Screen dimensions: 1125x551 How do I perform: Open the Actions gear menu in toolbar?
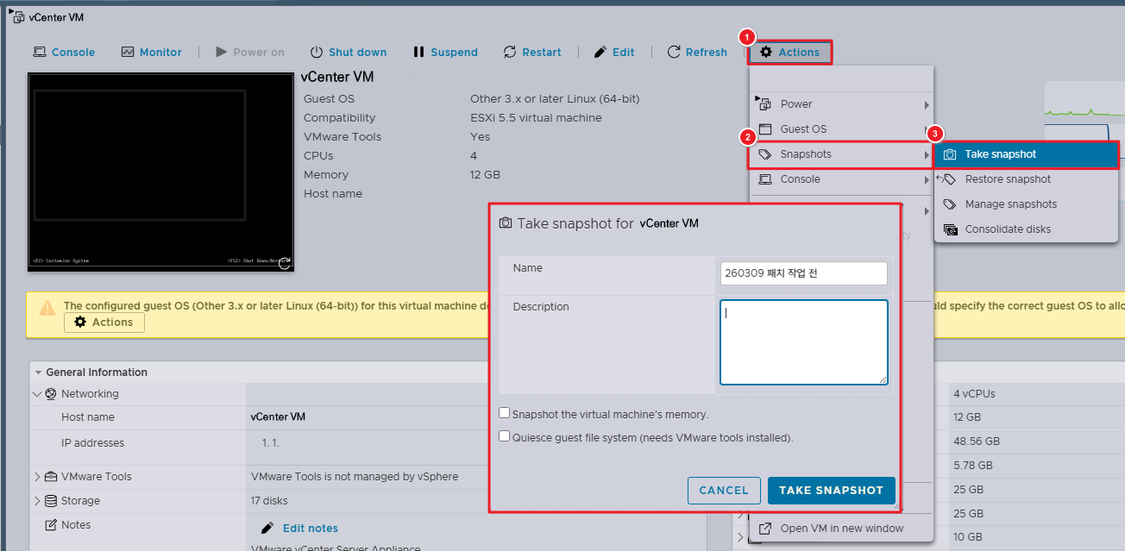click(789, 53)
